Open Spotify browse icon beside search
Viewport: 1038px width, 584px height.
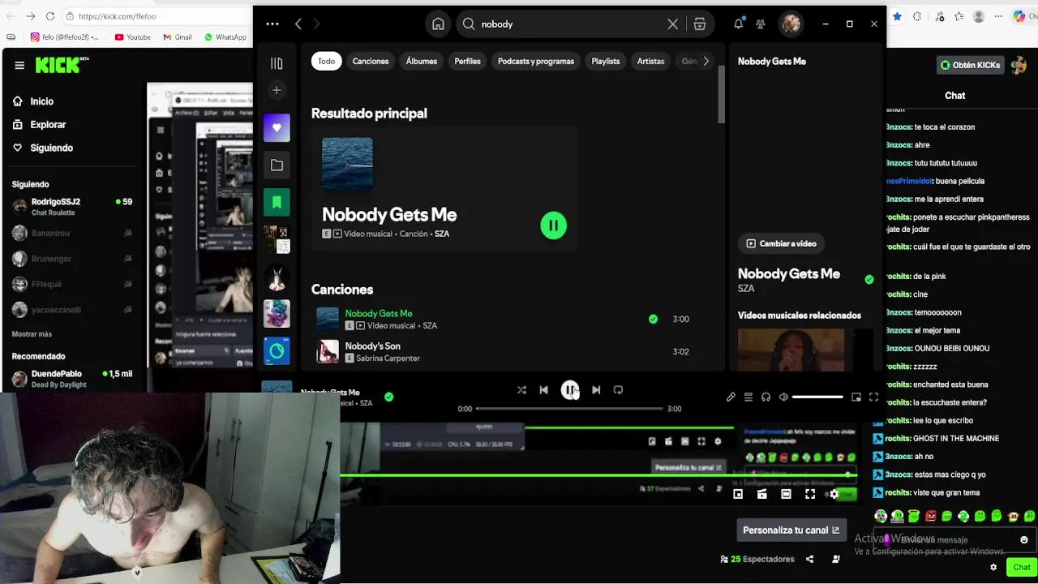click(699, 24)
